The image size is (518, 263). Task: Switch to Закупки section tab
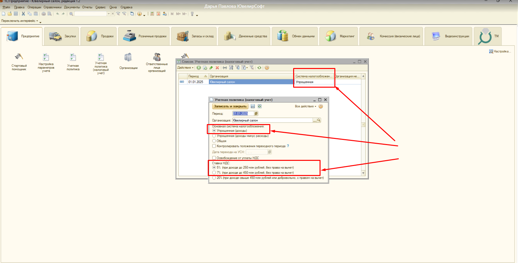[62, 36]
